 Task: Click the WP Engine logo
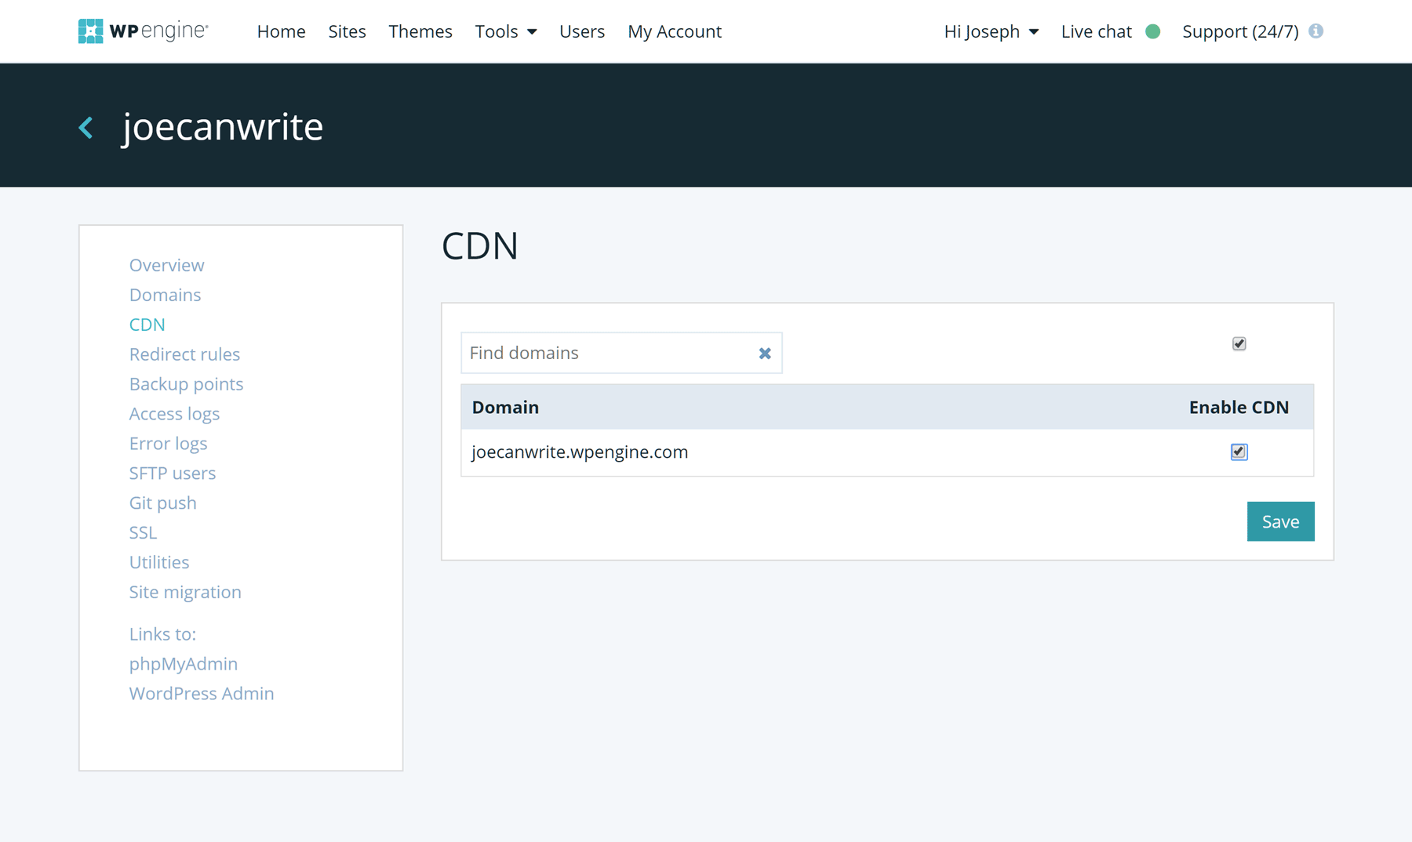[x=143, y=31]
